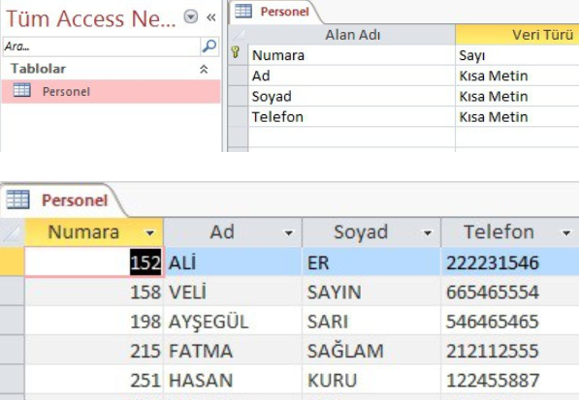Click the cell with number 198
The image size is (579, 400).
coord(94,322)
